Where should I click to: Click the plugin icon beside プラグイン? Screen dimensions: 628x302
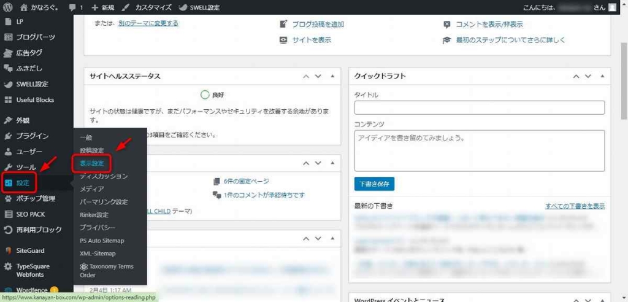point(8,136)
